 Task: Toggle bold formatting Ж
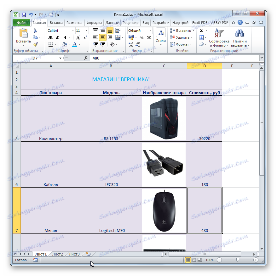[x=50, y=37]
